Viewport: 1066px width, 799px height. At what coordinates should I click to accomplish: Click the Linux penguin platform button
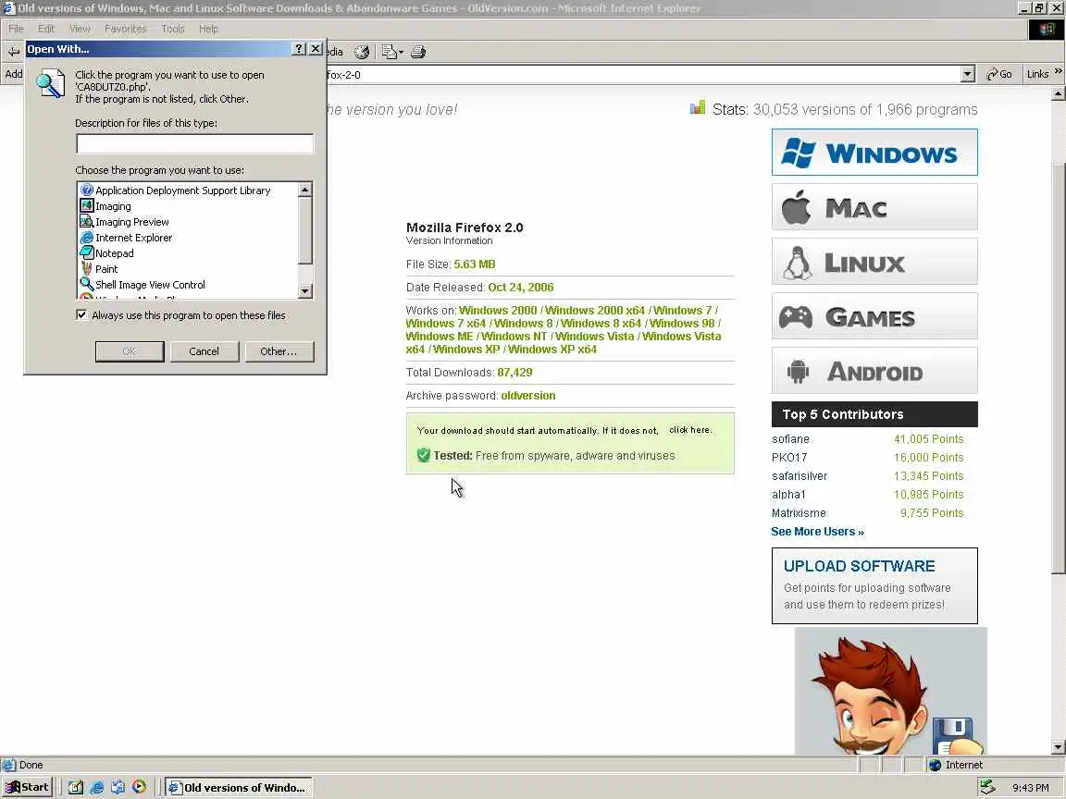874,262
